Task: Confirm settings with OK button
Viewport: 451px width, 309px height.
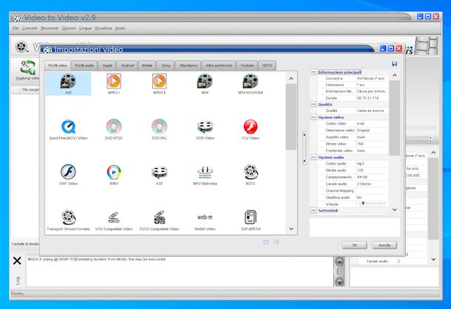Action: click(x=354, y=246)
